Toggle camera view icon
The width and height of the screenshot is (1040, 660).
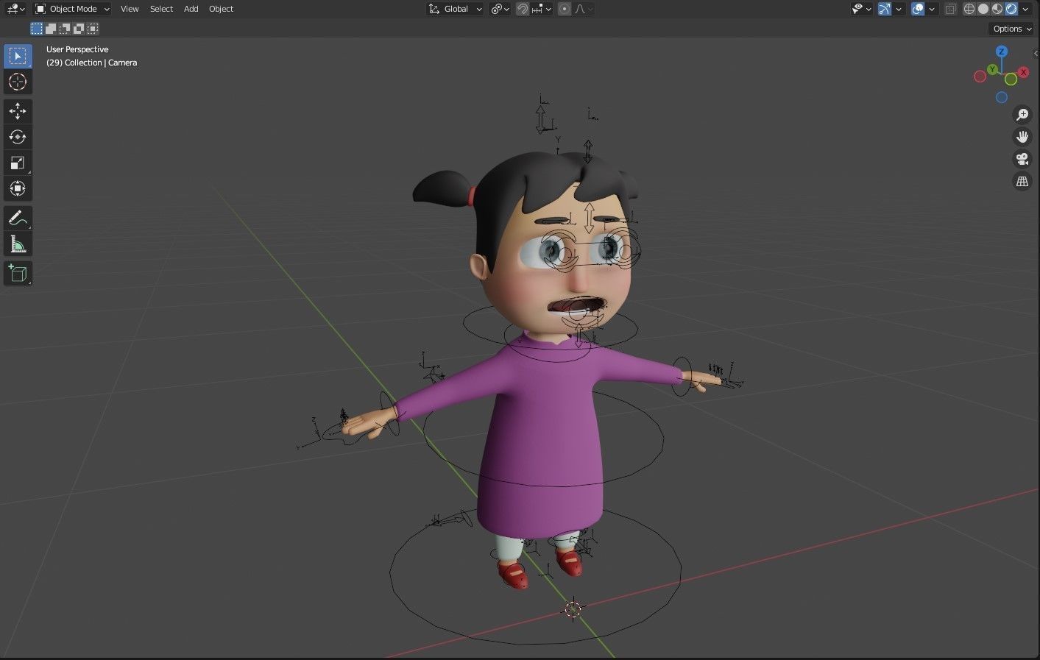tap(1022, 159)
